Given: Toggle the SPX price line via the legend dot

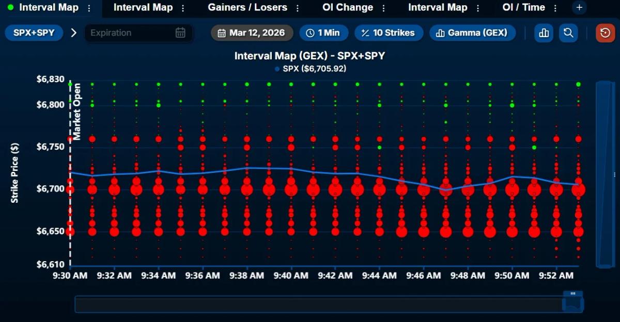Looking at the screenshot, I should (277, 68).
